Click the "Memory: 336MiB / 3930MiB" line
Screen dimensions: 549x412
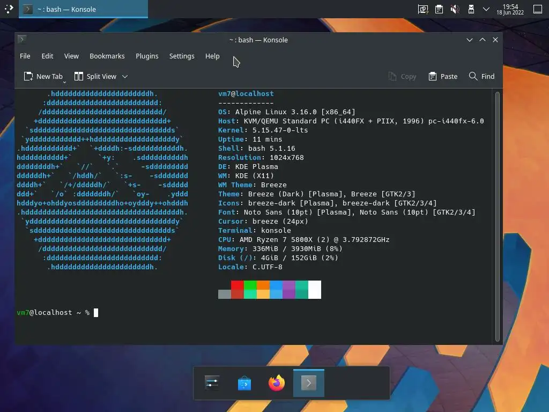coord(280,248)
